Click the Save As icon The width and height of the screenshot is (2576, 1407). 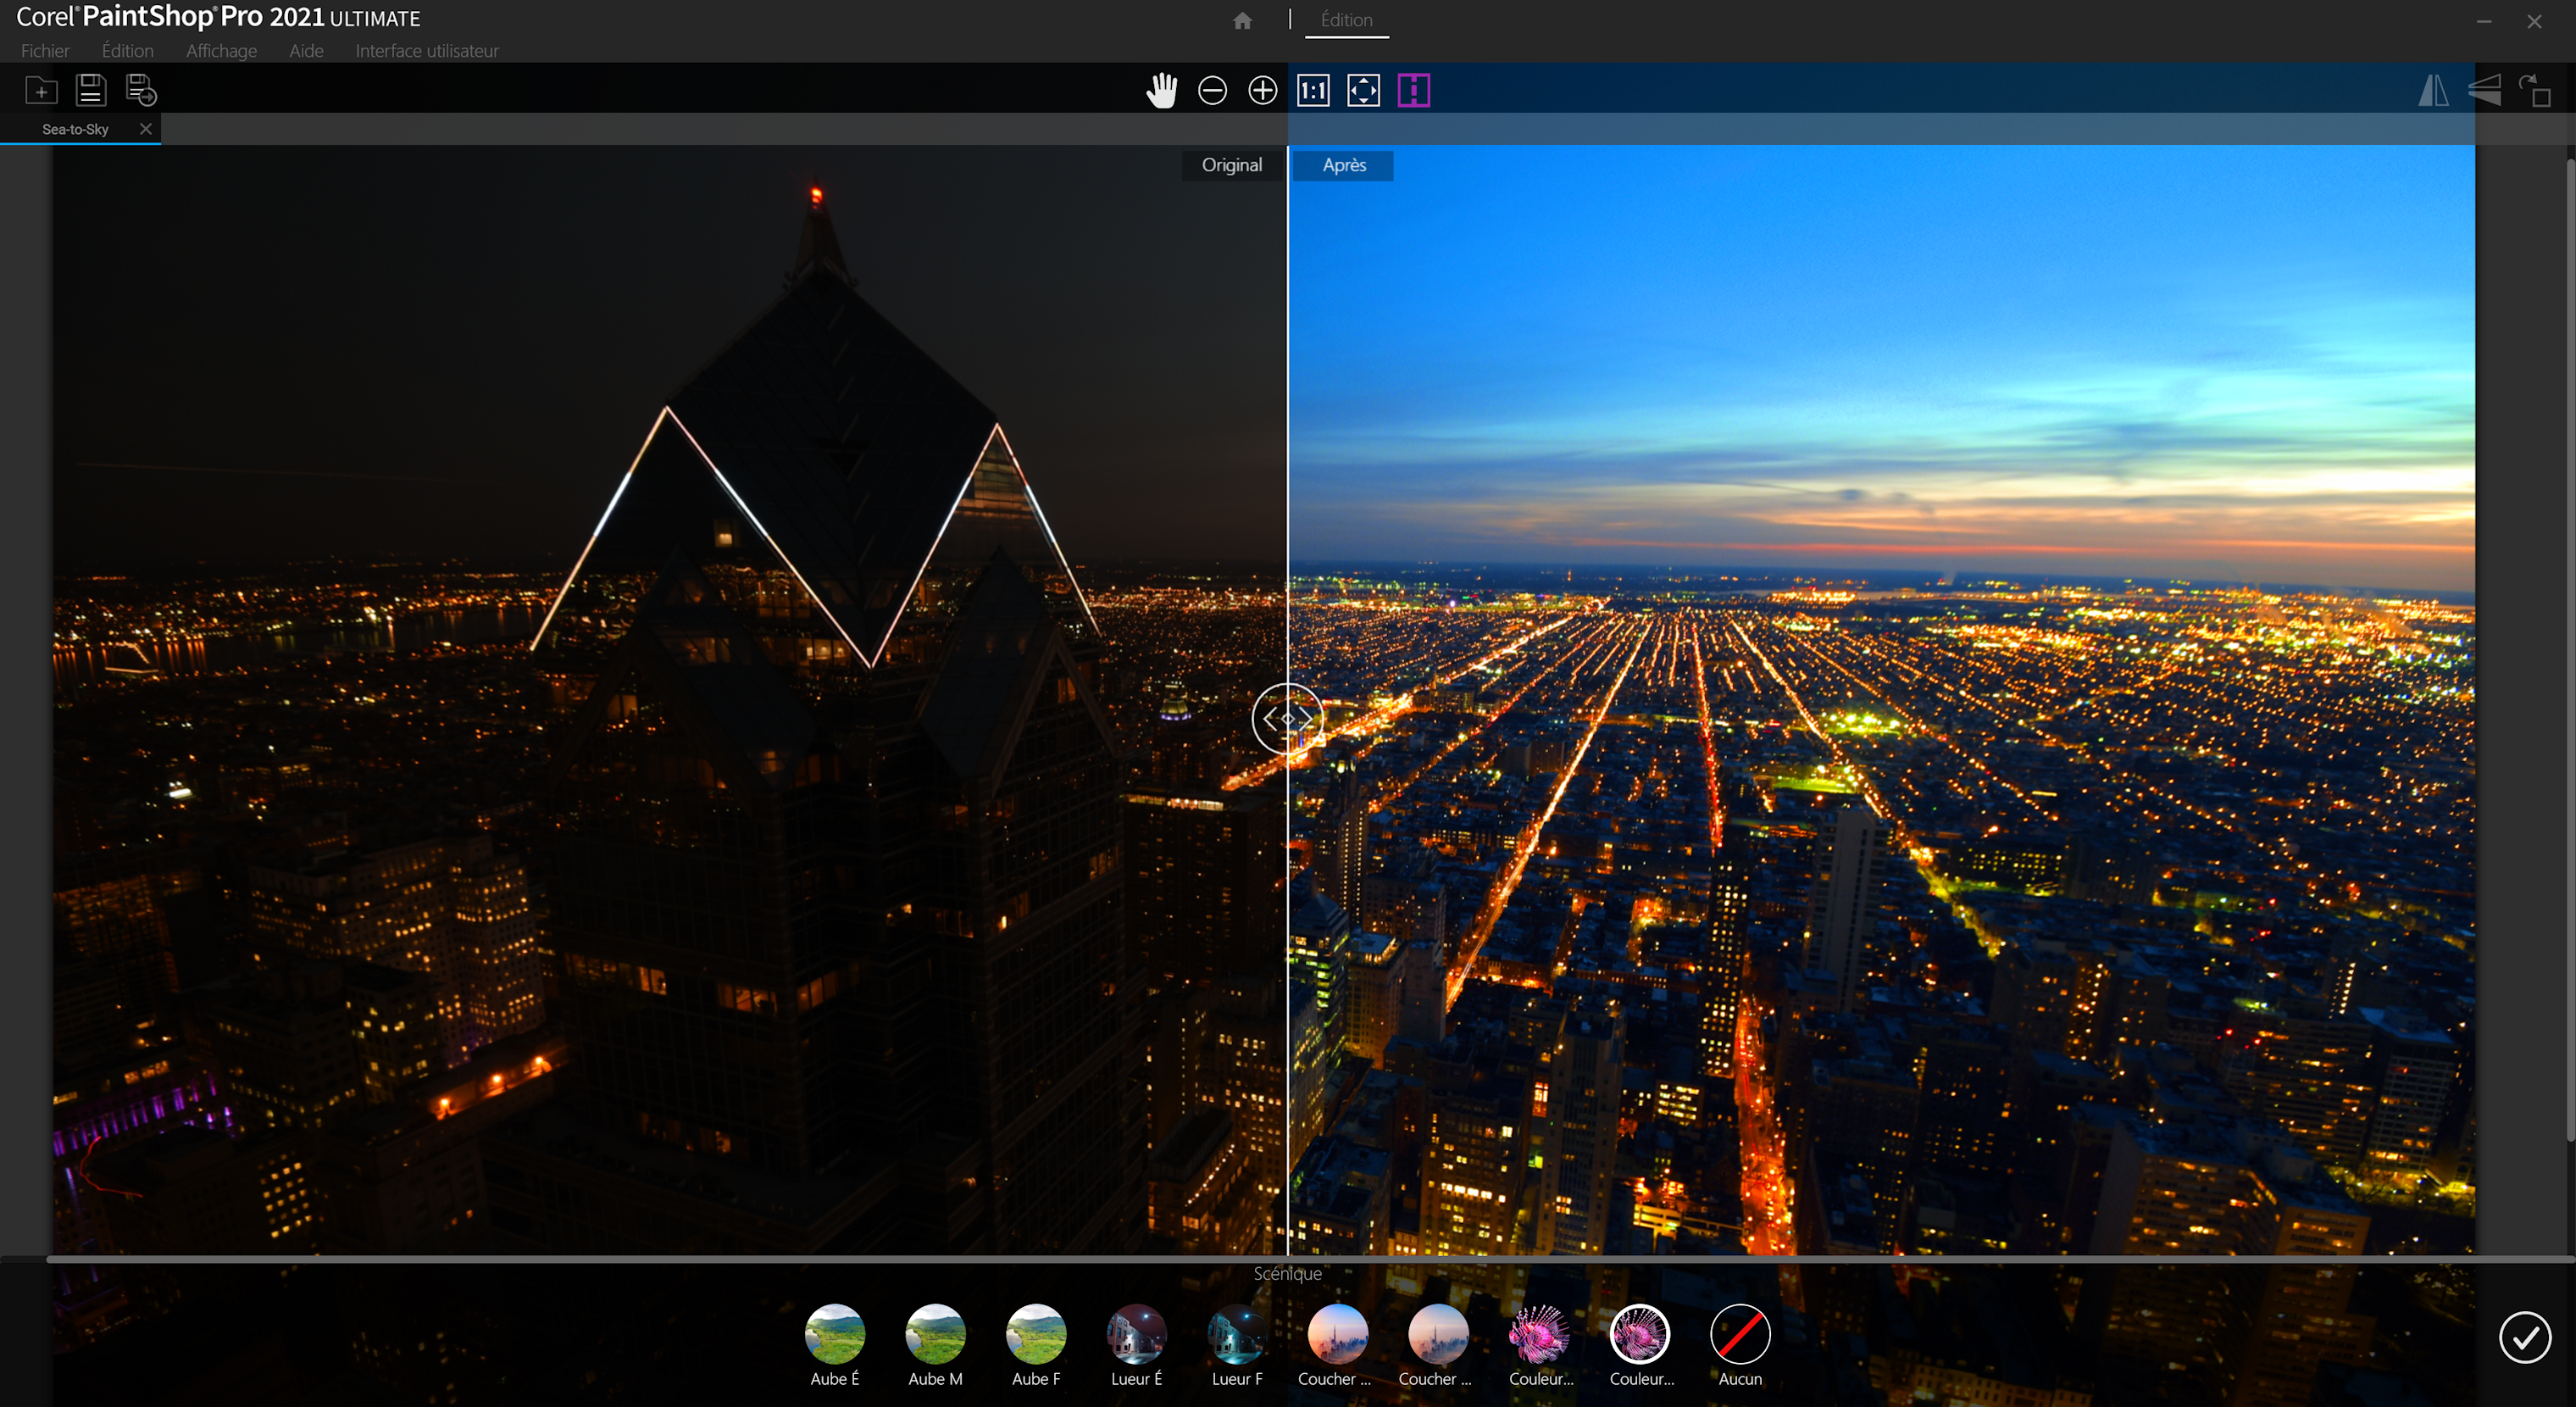(x=141, y=91)
